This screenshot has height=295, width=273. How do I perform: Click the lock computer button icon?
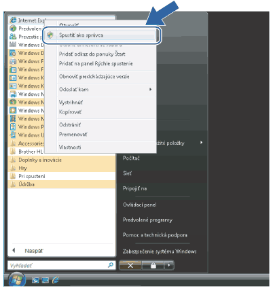tap(153, 265)
